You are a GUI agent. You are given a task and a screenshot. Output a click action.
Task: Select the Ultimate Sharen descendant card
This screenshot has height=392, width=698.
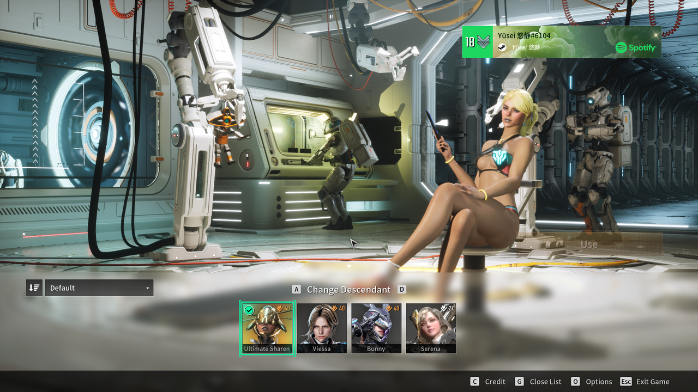pos(267,328)
